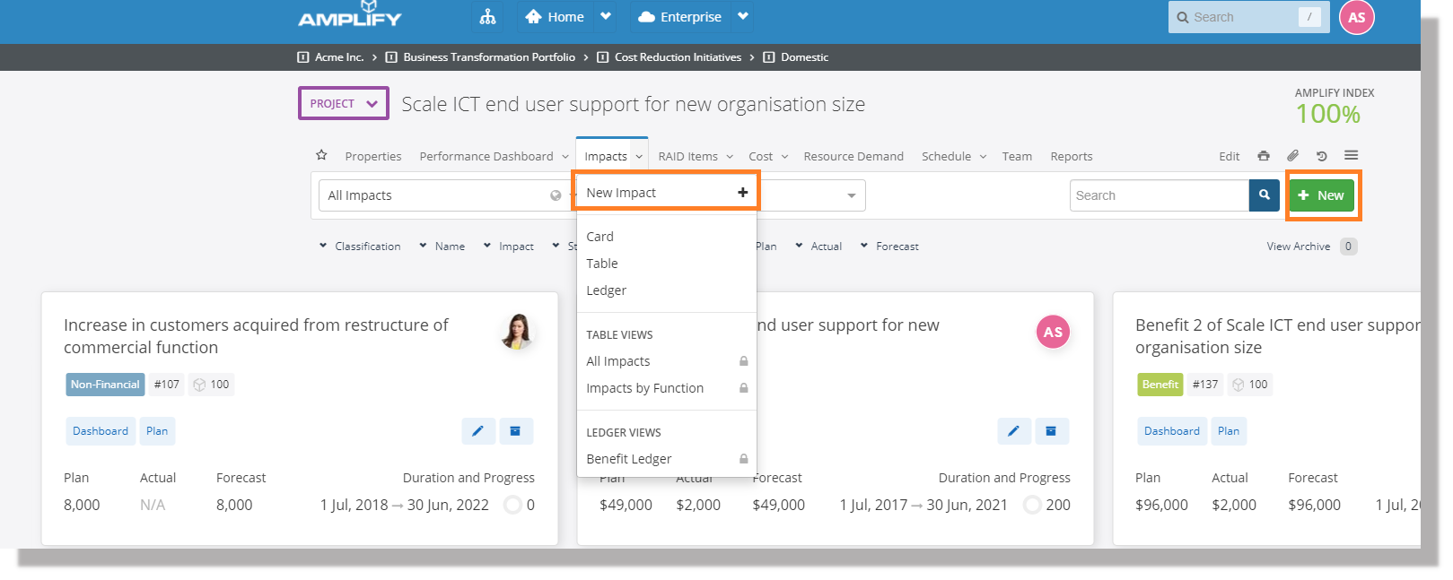Open history via the revert clock icon

[x=1321, y=156]
